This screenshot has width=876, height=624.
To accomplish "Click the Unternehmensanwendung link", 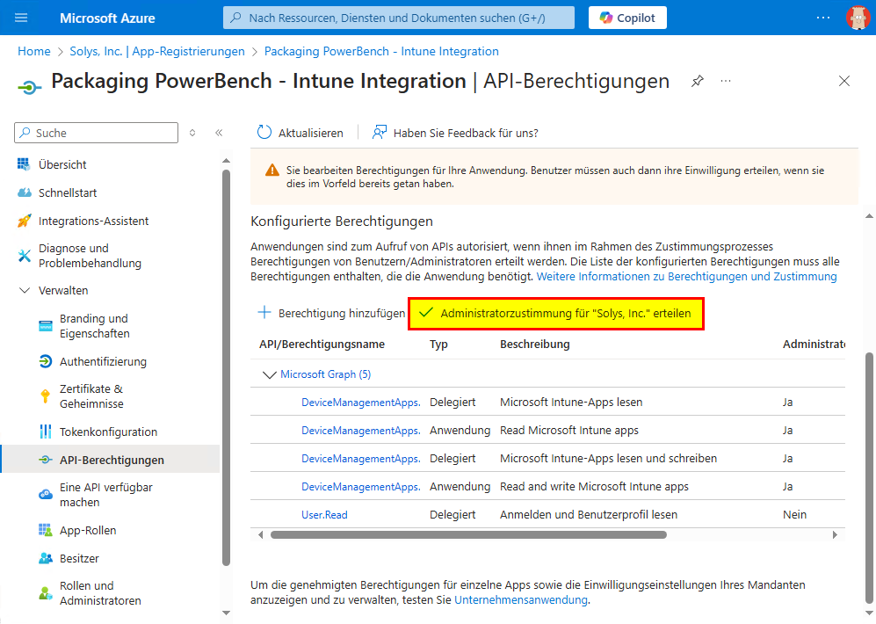I will coord(521,600).
